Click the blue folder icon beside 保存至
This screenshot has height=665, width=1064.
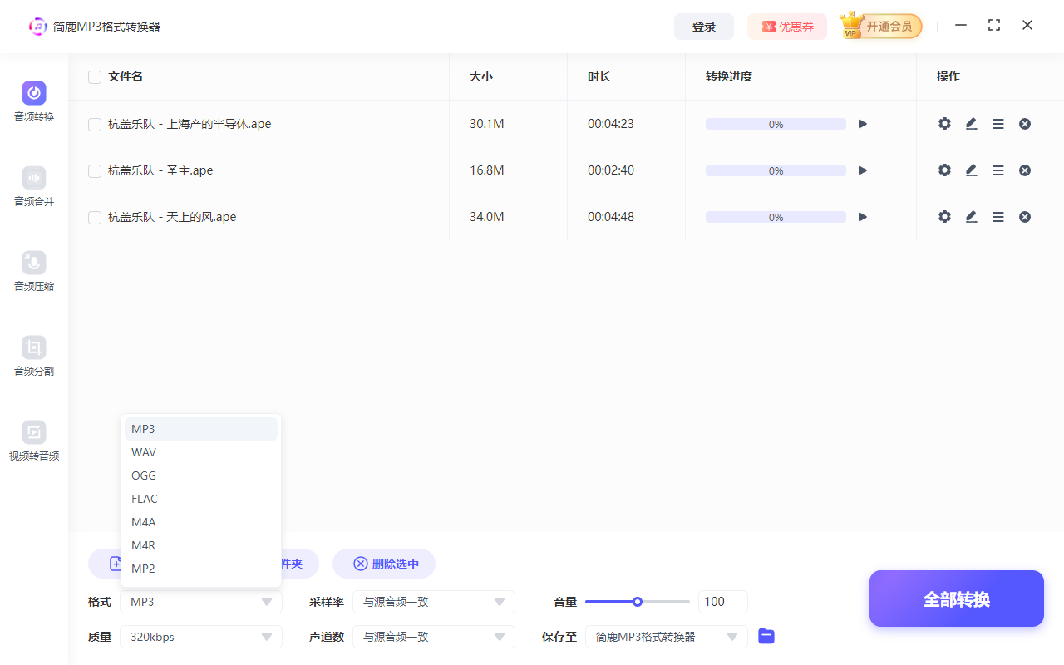tap(766, 636)
